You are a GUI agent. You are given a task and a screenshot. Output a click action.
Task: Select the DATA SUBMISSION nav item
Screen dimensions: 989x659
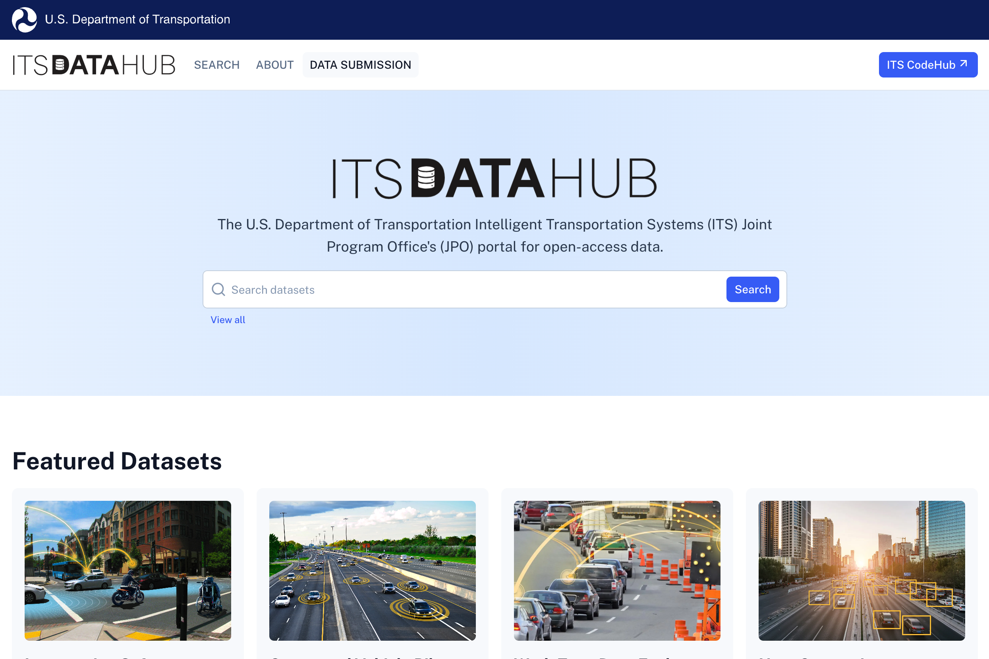click(360, 65)
